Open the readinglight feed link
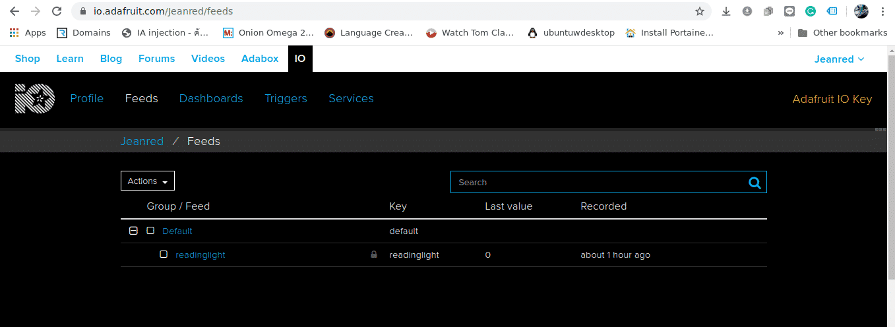Screen dimensions: 895x327 pos(201,254)
